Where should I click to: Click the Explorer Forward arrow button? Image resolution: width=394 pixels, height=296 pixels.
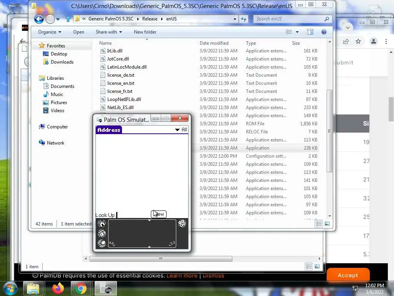click(x=50, y=19)
